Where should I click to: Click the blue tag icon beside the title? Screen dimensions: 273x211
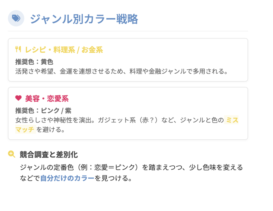click(x=16, y=18)
